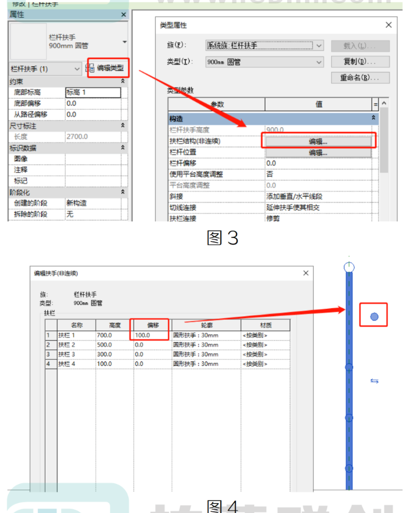This screenshot has width=410, height=513.
Task: Click the 斜接 value 添加垂直/水平线段
Action: [x=318, y=196]
